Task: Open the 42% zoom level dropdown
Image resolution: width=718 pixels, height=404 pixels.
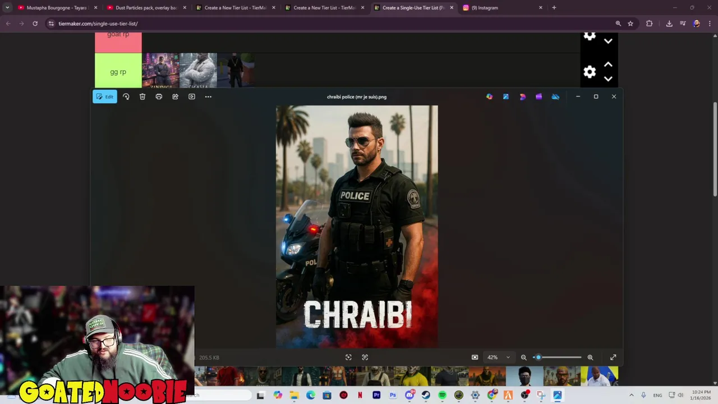Action: point(499,357)
